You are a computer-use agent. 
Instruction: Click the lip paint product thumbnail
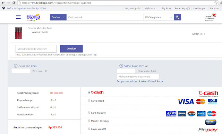(x=18, y=33)
